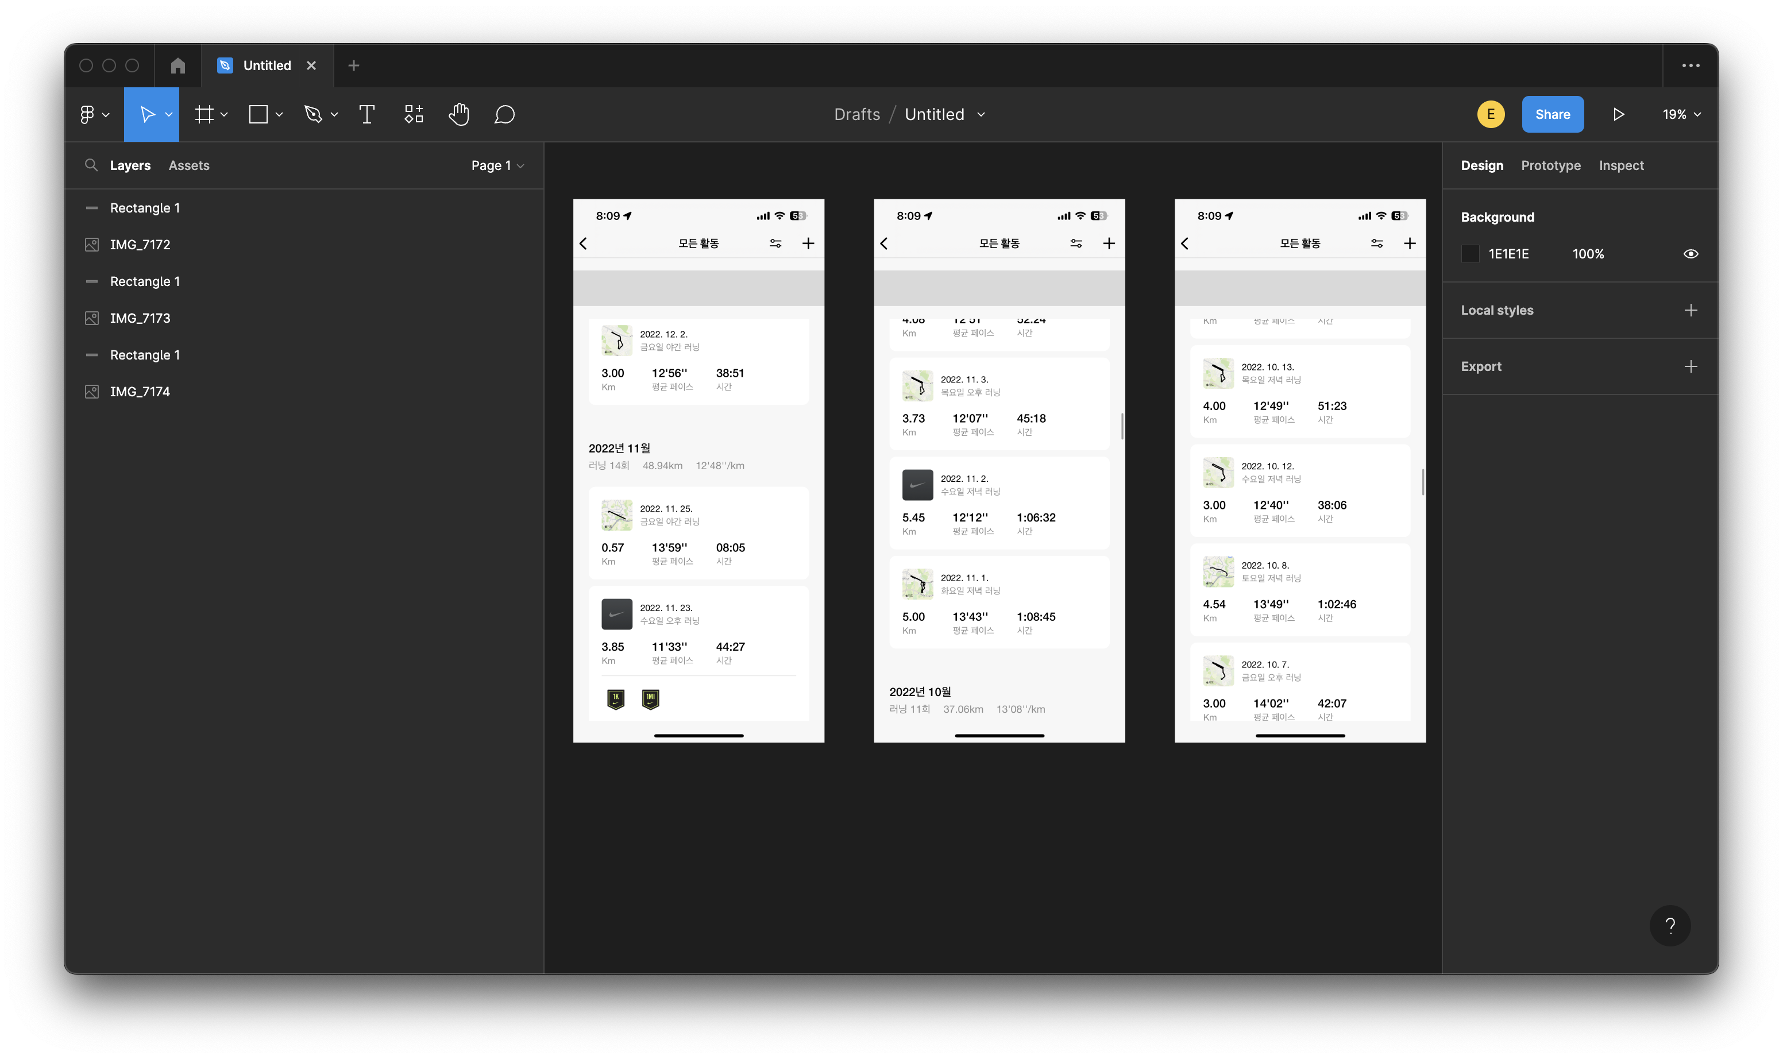
Task: Switch to the Prototype tab
Action: pyautogui.click(x=1550, y=165)
